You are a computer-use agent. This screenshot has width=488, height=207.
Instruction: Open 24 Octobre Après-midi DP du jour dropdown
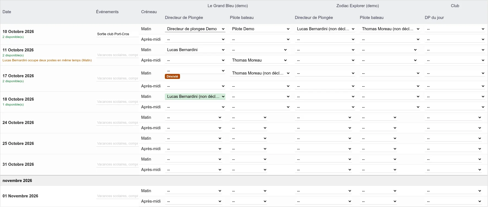coord(453,128)
